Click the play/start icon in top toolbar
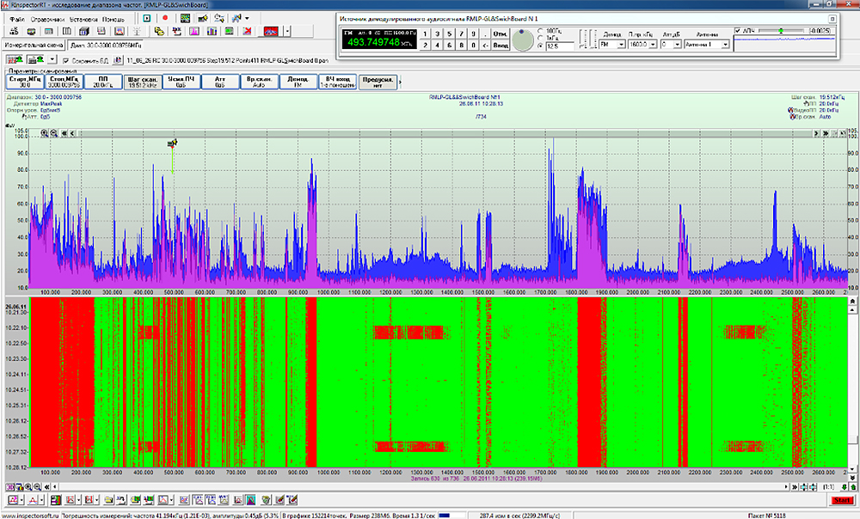This screenshot has height=519, width=860. tap(147, 18)
